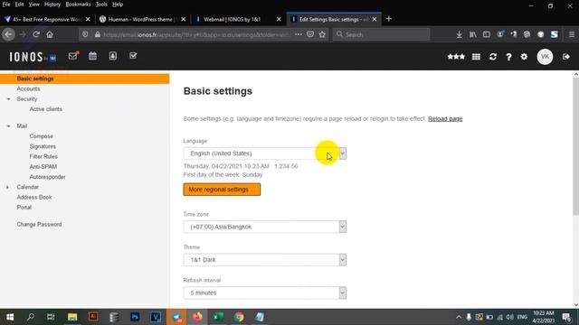Open the Theme dropdown showing 1&1 Dark
The width and height of the screenshot is (579, 325).
(265, 260)
